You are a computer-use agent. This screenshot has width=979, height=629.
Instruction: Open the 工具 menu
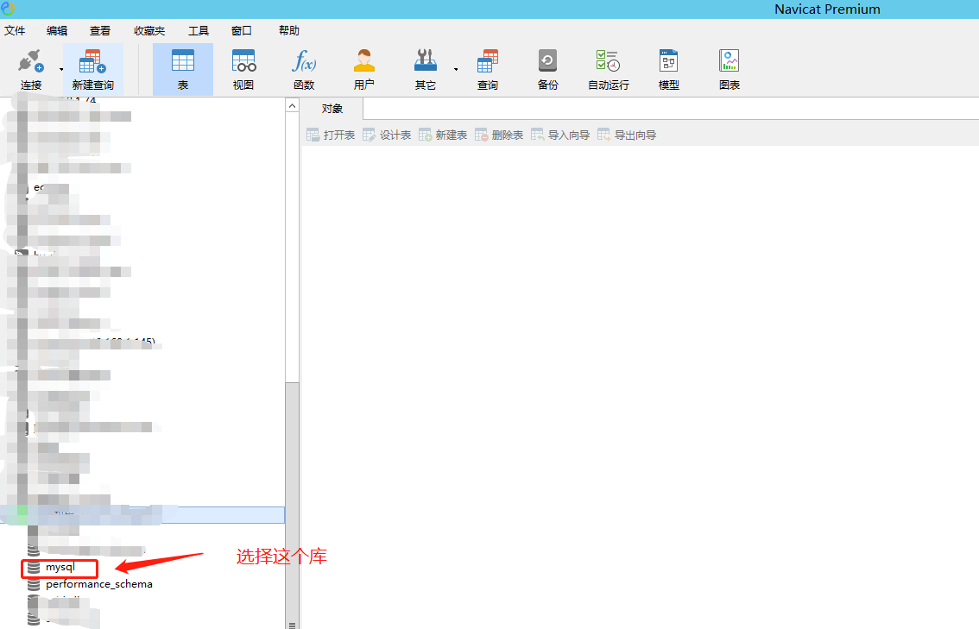(199, 30)
